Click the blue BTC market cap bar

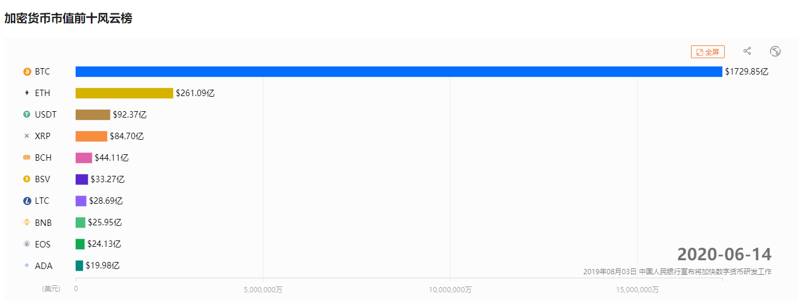(399, 72)
